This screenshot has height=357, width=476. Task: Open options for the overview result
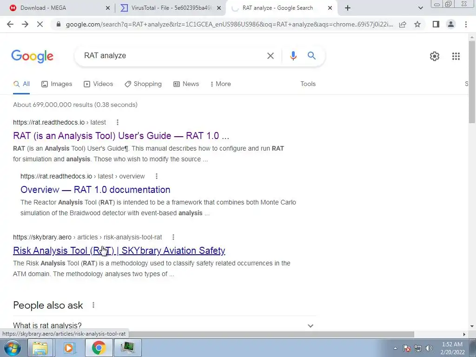[157, 176]
